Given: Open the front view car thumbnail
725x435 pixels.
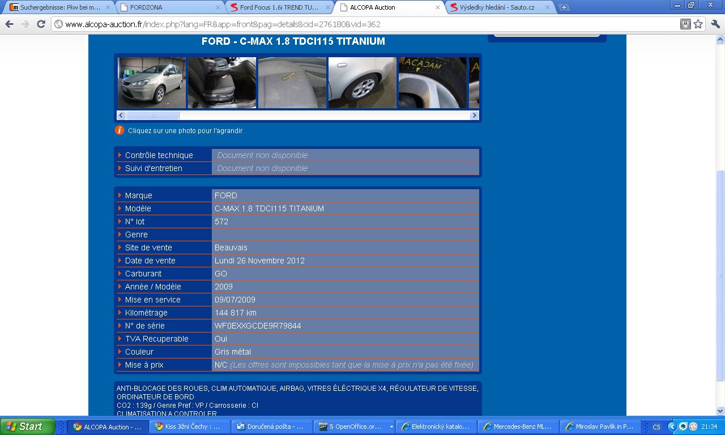Looking at the screenshot, I should pos(152,82).
